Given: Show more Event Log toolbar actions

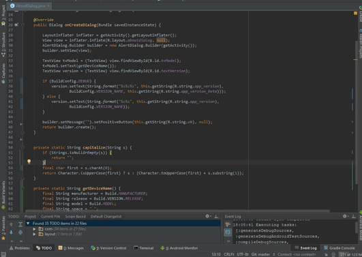Looking at the screenshot, I should point(228,241).
